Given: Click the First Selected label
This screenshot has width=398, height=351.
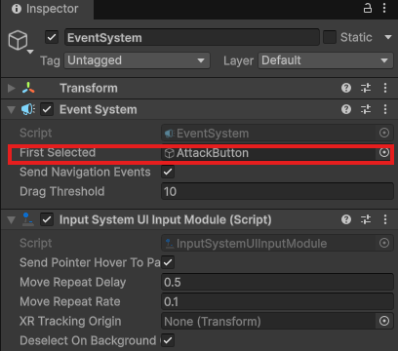Looking at the screenshot, I should pos(58,152).
